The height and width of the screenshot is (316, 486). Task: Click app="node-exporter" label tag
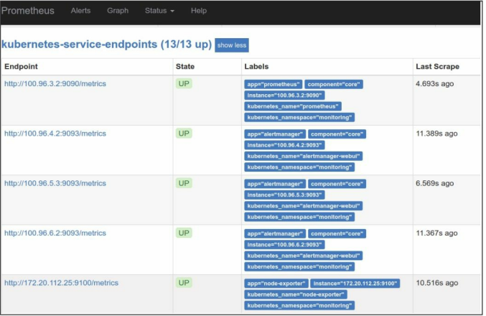click(276, 284)
